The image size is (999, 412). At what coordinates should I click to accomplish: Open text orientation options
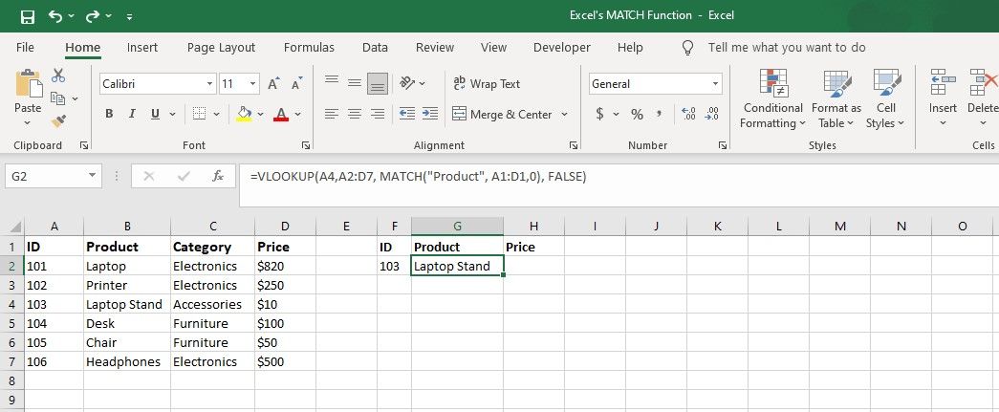coord(412,83)
